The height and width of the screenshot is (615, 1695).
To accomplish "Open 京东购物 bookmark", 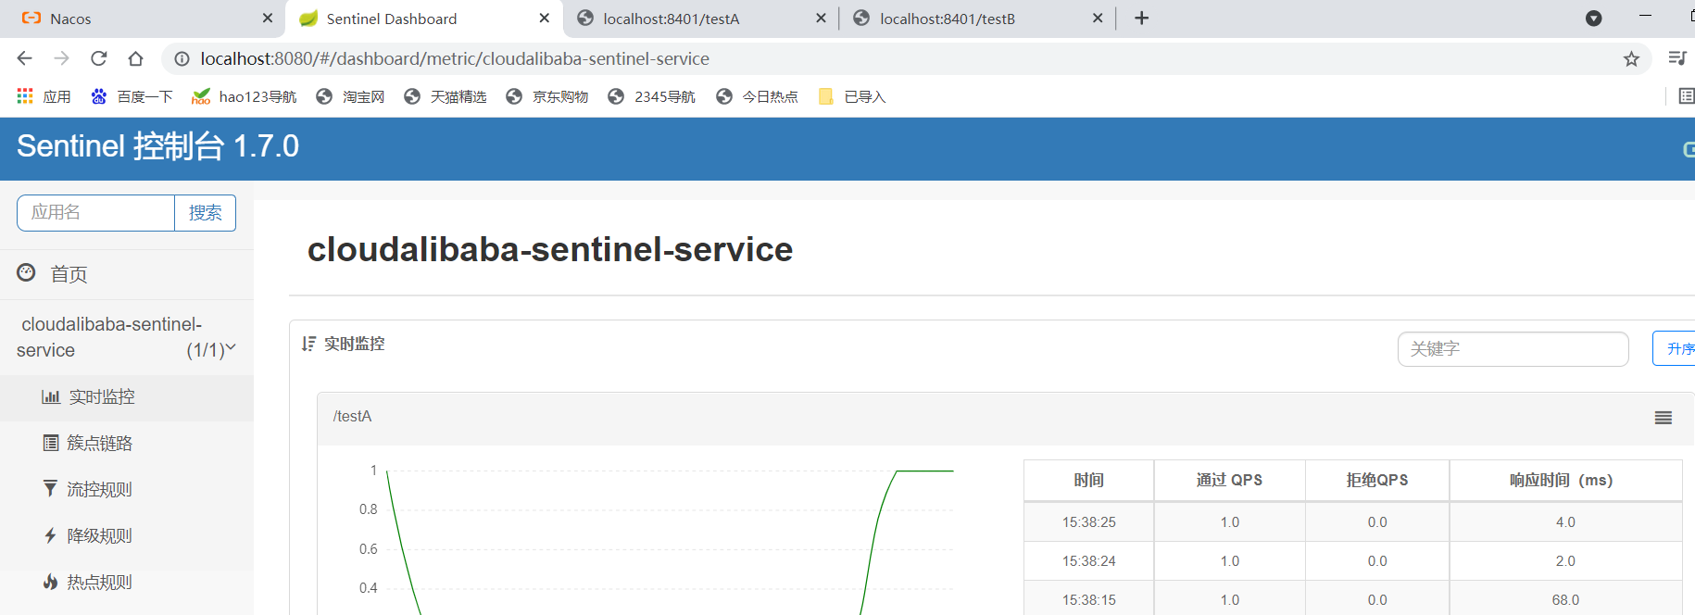I will click(x=547, y=96).
